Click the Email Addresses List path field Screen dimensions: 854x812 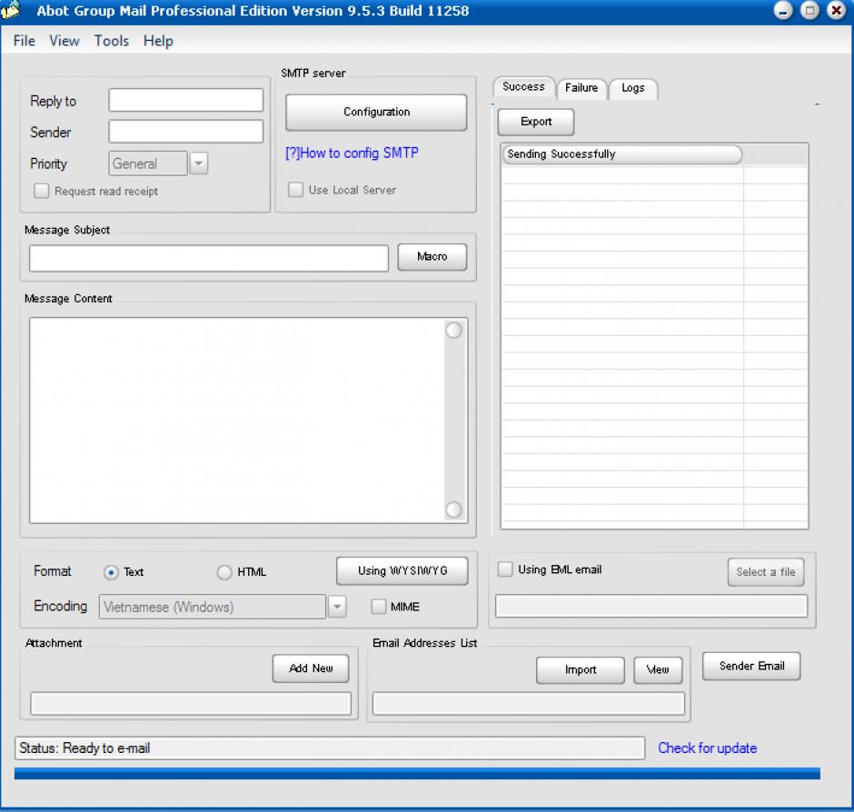529,704
